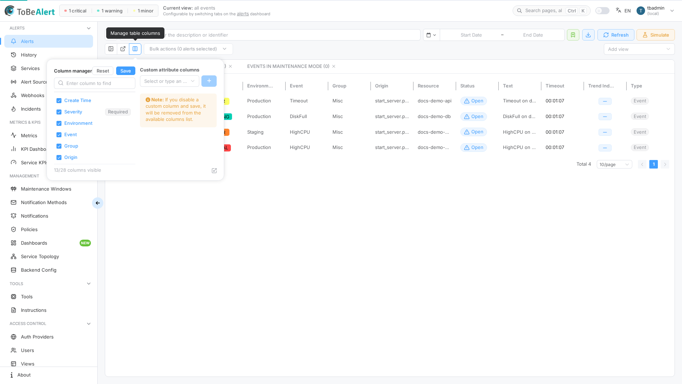This screenshot has width=682, height=384.
Task: Select Alerts in the sidebar menu
Action: (49, 41)
